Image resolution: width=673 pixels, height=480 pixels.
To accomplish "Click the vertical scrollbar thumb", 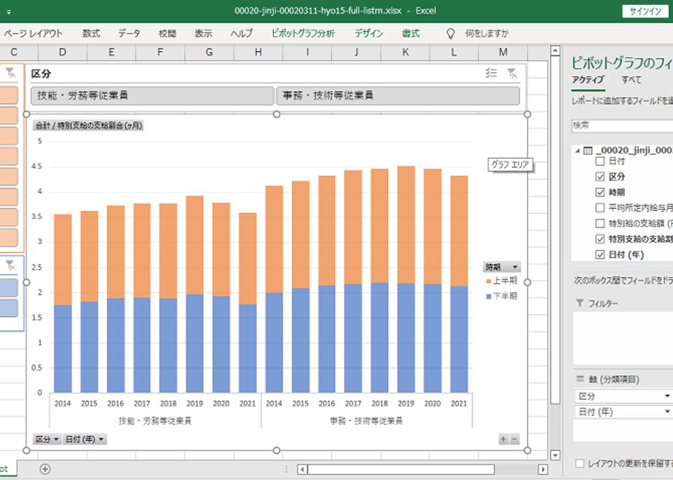I will click(x=555, y=231).
